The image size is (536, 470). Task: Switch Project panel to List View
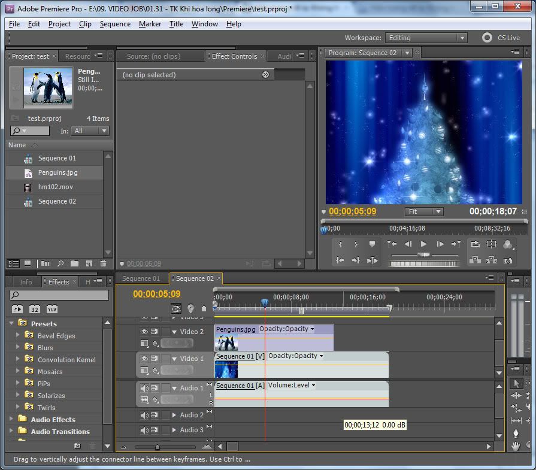pyautogui.click(x=14, y=263)
